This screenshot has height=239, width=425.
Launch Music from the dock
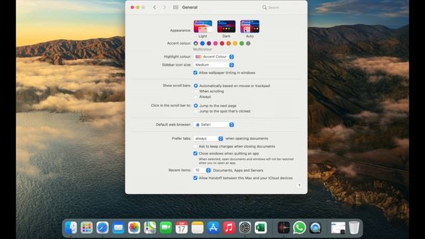pos(229,227)
